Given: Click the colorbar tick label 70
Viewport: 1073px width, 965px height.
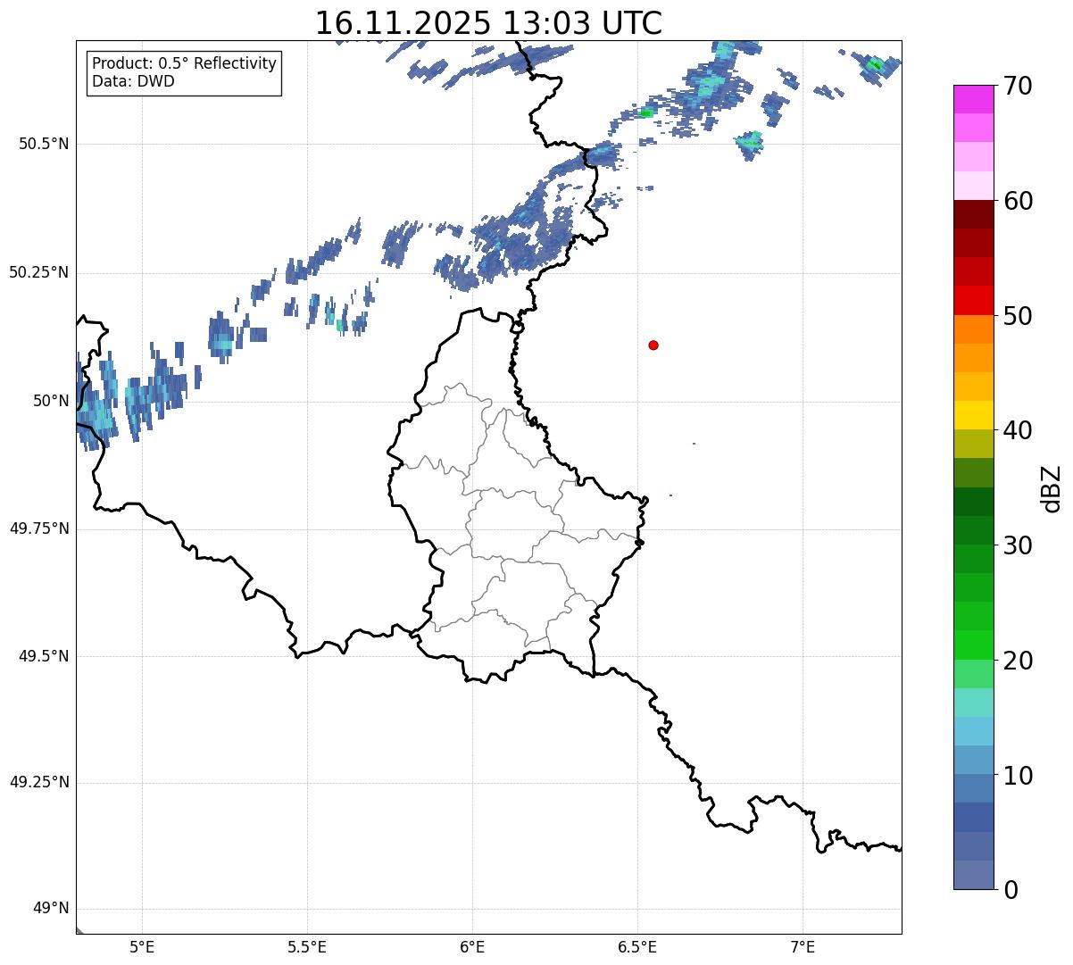Looking at the screenshot, I should pos(1017,86).
